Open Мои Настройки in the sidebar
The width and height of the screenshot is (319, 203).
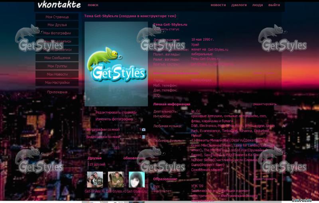[57, 83]
